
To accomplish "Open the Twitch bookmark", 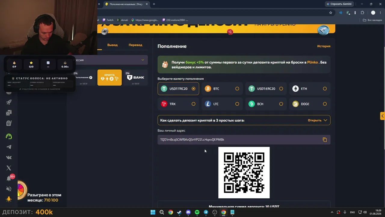I will click(x=108, y=20).
